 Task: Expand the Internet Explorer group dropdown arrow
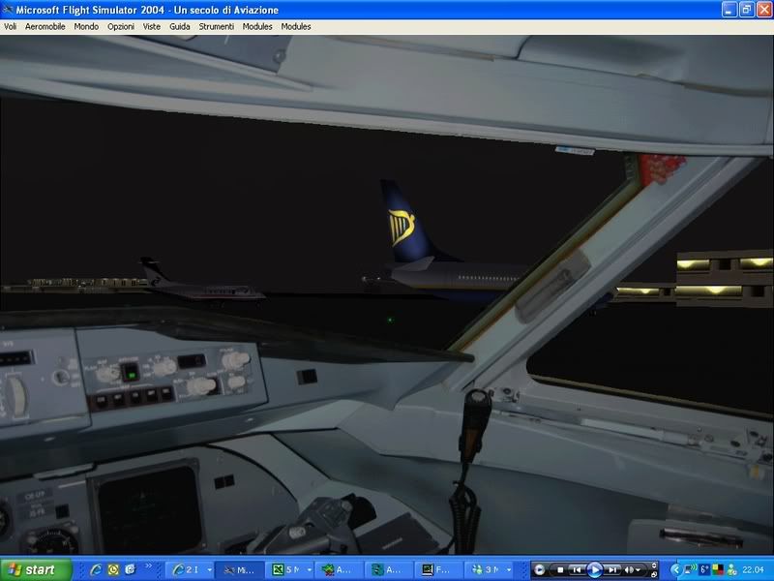209,570
